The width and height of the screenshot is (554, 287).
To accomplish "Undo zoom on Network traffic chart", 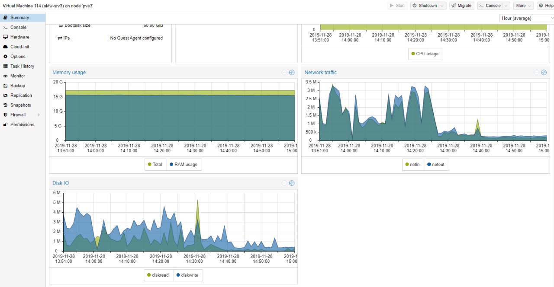I will pos(537,73).
